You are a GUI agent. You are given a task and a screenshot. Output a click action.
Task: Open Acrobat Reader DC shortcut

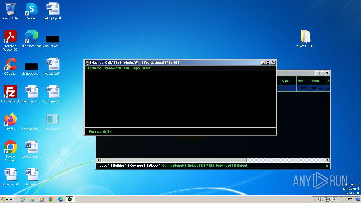coord(10,41)
